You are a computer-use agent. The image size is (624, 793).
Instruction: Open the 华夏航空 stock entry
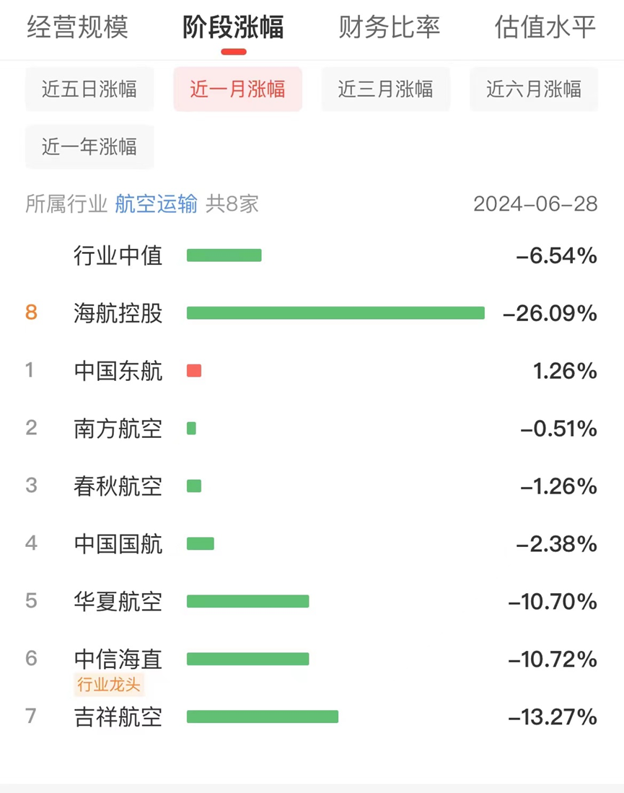118,601
